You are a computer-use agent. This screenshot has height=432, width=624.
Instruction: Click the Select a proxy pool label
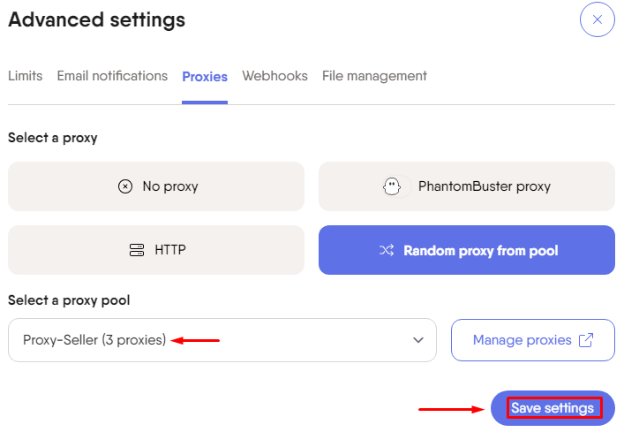(69, 300)
